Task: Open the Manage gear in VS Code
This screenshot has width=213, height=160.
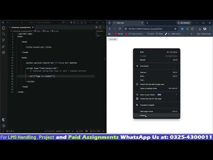Action: click(x=4, y=126)
